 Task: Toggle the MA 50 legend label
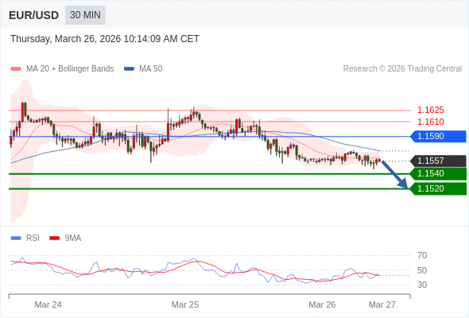[x=151, y=69]
